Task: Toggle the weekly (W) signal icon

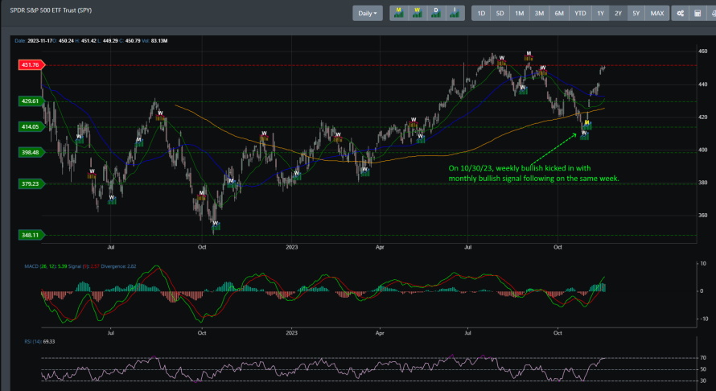Action: click(x=418, y=13)
